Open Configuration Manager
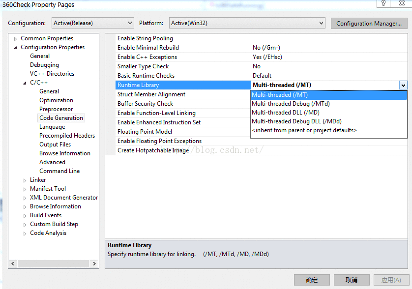Image resolution: width=412 pixels, height=289 pixels. (x=369, y=24)
